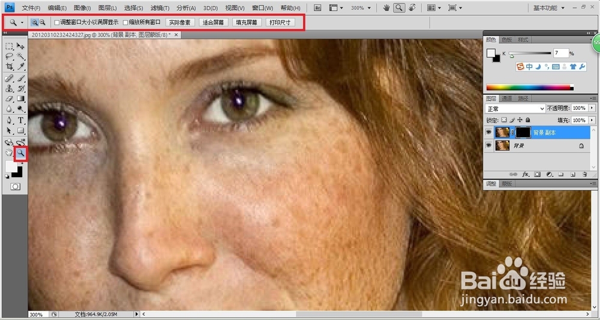Select the Hand tool in toolbox
600x320 pixels.
point(9,153)
